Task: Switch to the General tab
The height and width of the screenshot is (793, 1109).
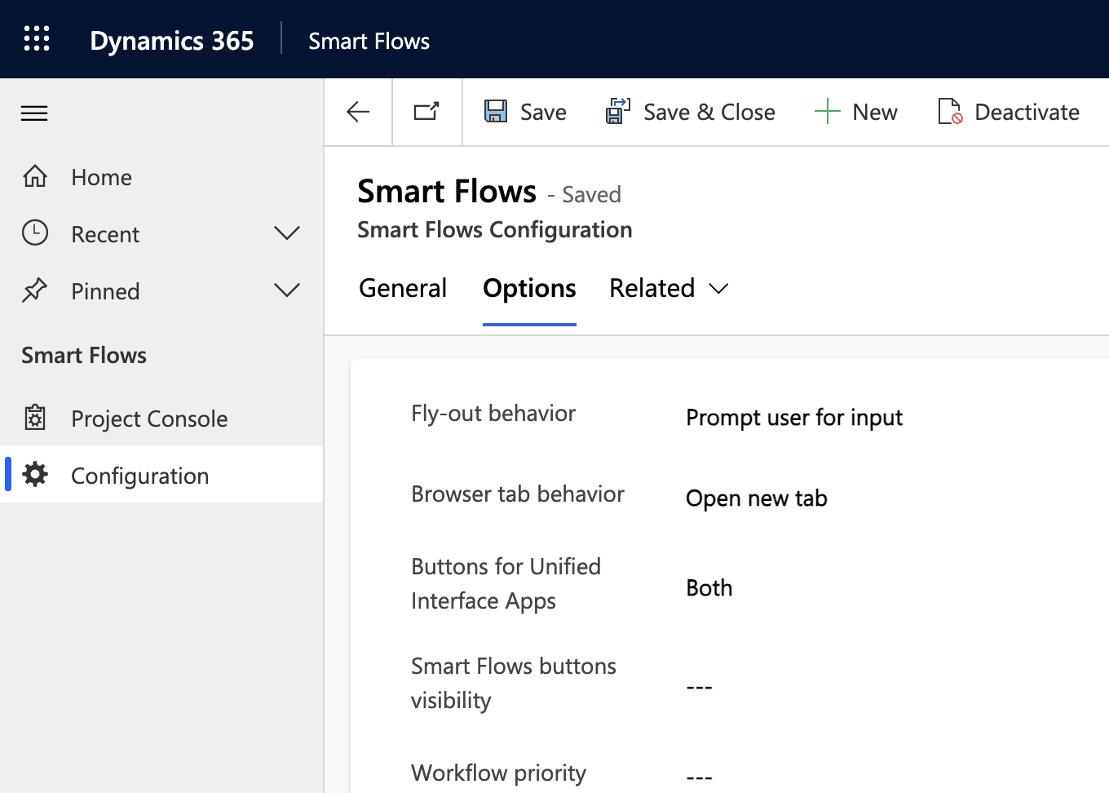Action: coord(403,288)
